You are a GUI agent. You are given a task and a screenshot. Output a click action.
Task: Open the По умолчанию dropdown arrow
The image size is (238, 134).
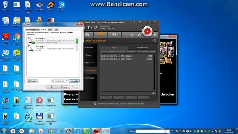(x=66, y=81)
